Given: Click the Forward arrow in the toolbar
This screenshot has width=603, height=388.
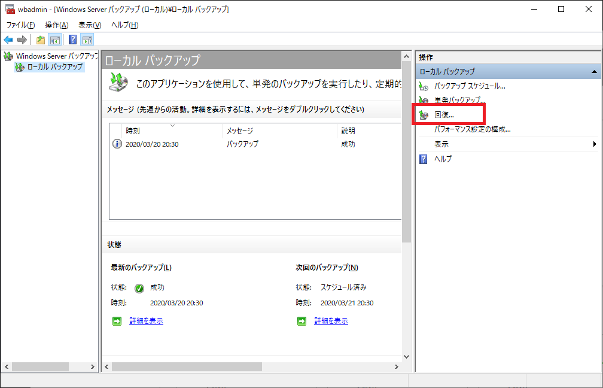Looking at the screenshot, I should (x=22, y=40).
